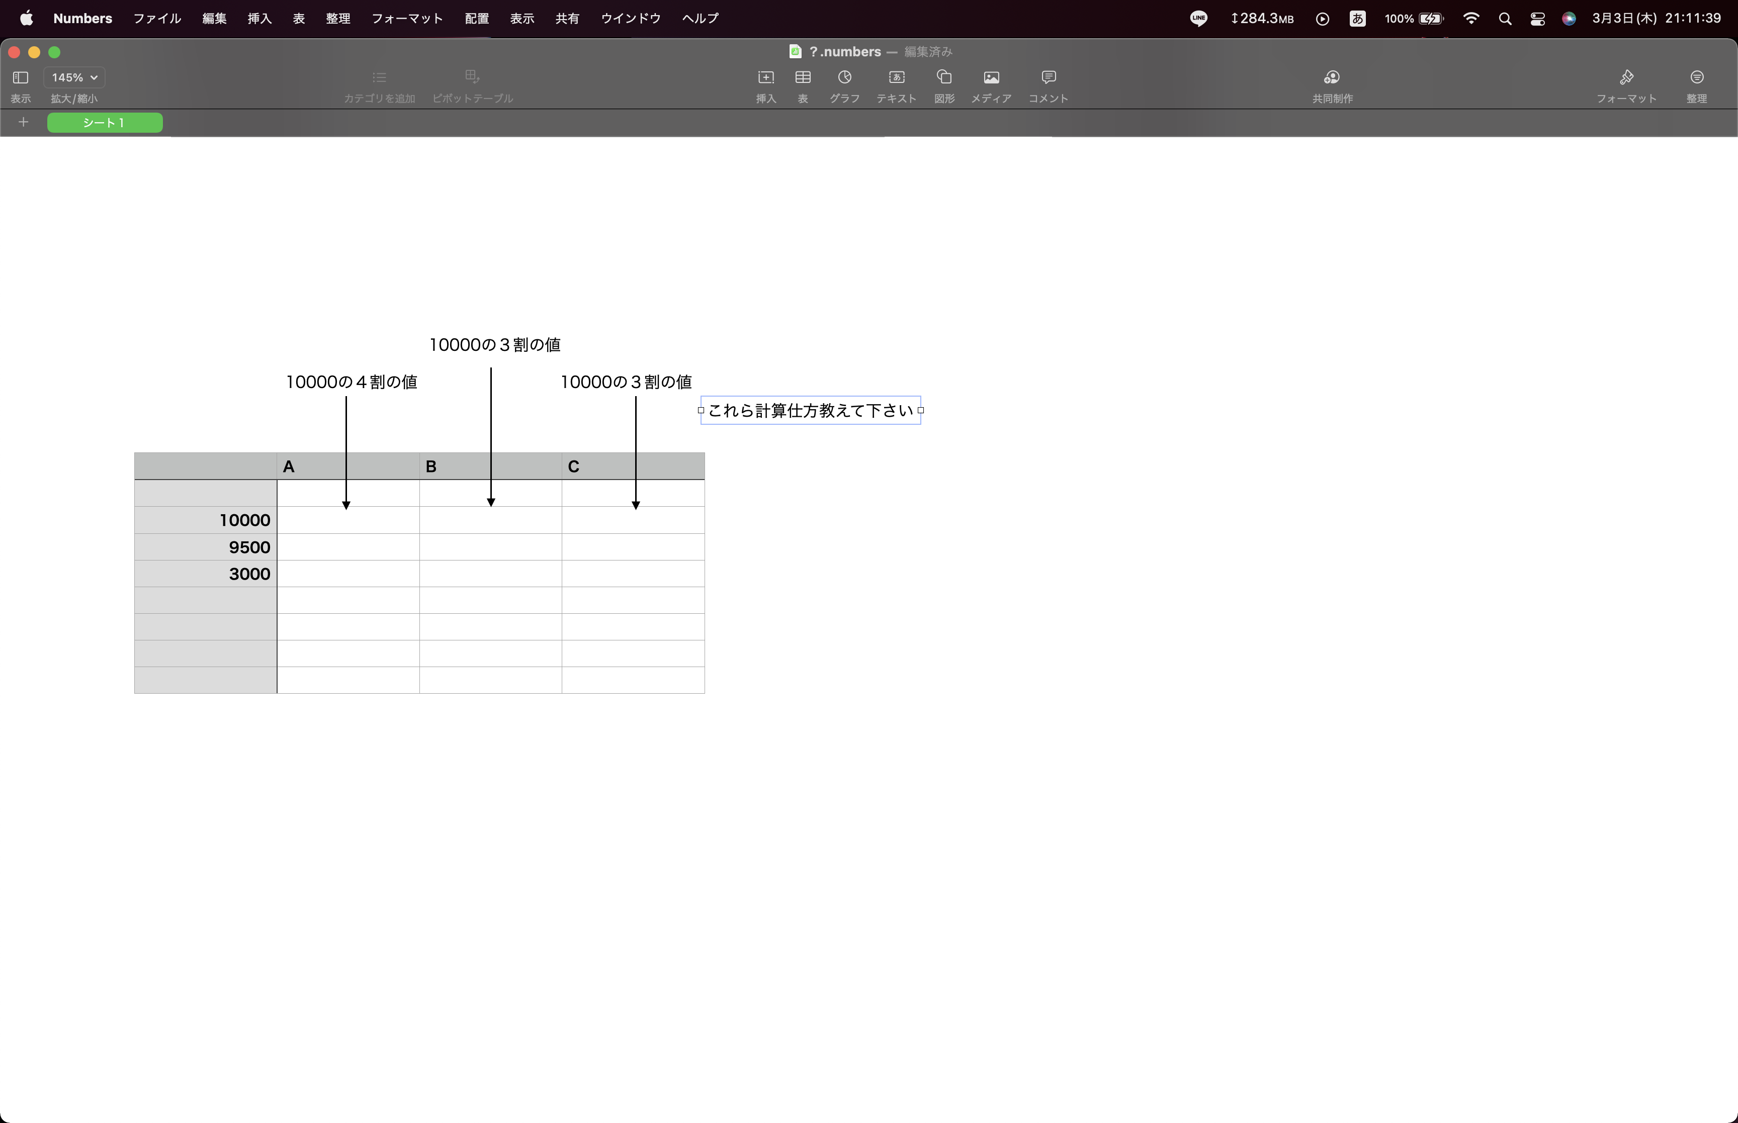This screenshot has width=1738, height=1123.
Task: Click the Collaborate (共同制作) icon
Action: tap(1332, 77)
